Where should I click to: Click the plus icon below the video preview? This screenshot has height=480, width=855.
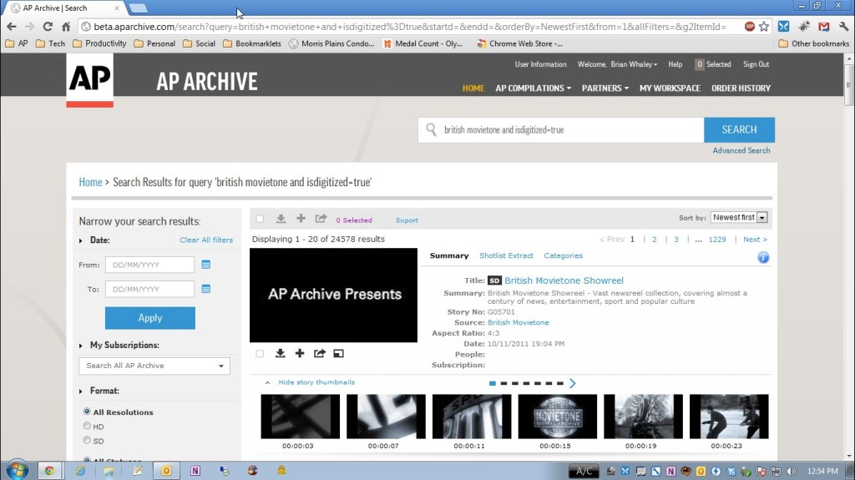pos(301,353)
